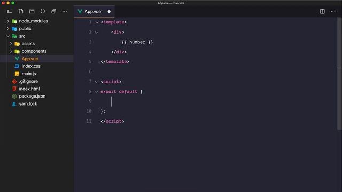Expand the public folder chevron
342x192 pixels.
pyautogui.click(x=8, y=28)
